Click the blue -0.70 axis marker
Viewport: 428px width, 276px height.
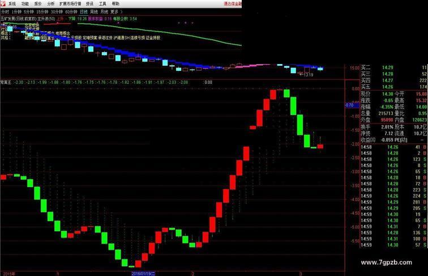352,105
